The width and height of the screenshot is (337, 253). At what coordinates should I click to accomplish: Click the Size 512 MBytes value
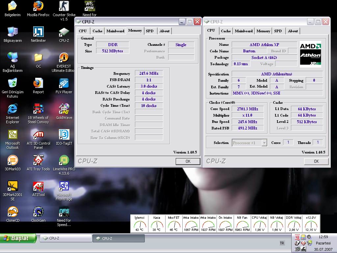coord(113,51)
